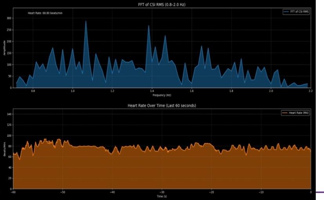This screenshot has width=324, height=200.
Task: Click the 300 tick on the amplitude axis
Action: [9, 18]
